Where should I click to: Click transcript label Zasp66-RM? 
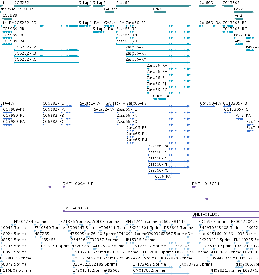coord(136,59)
